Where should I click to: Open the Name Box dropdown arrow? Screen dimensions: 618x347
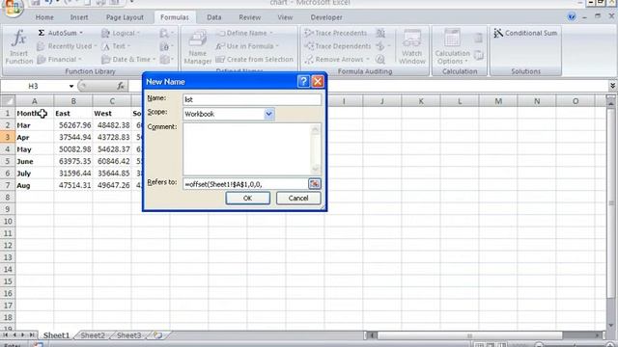[71, 86]
